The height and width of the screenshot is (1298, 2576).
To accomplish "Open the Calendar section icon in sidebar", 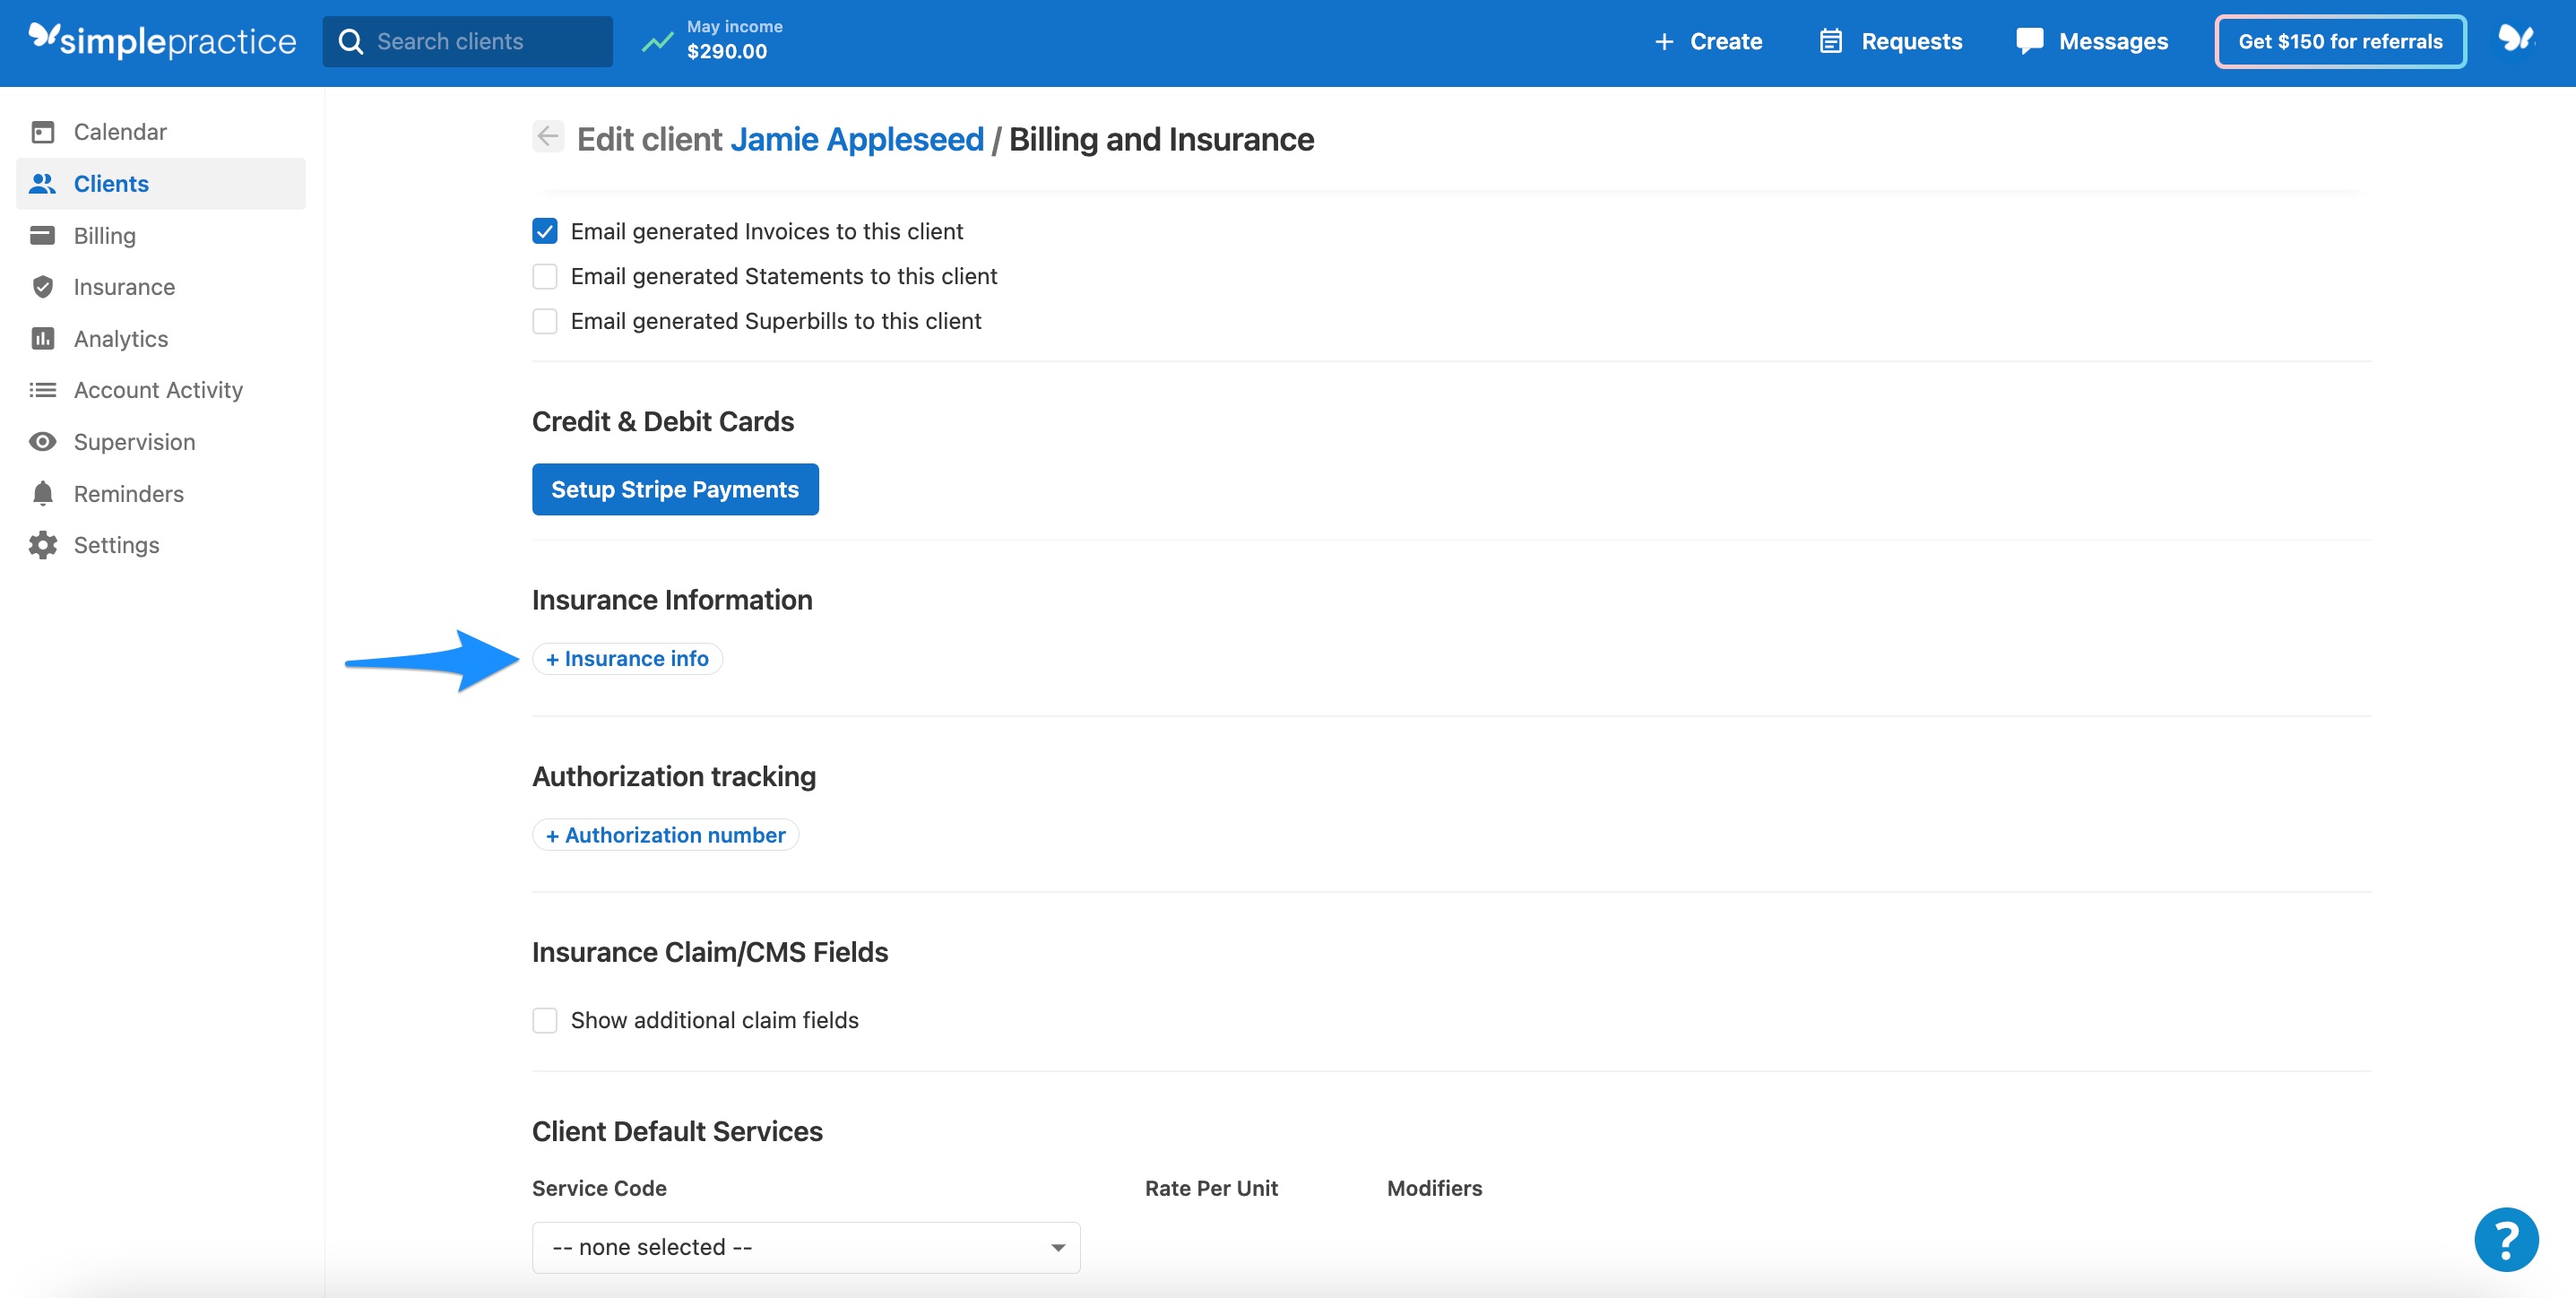I will 42,131.
